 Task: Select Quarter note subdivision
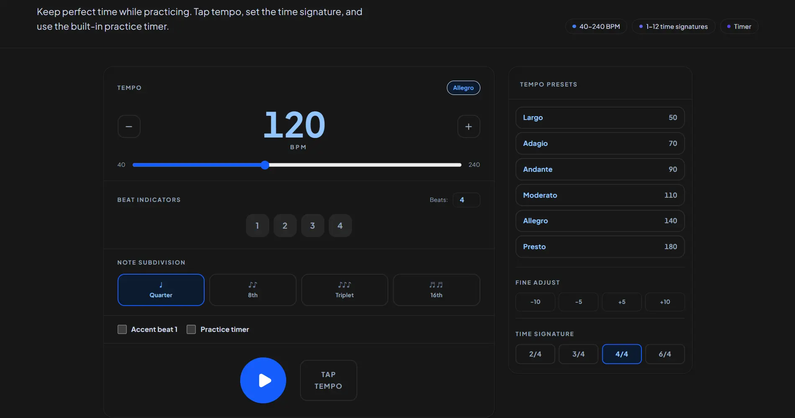pyautogui.click(x=161, y=290)
